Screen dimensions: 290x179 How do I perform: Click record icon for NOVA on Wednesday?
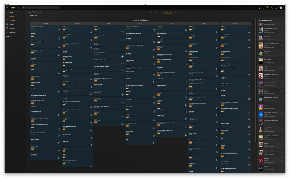coord(249,142)
